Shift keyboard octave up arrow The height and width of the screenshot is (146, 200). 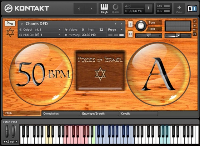16,141
